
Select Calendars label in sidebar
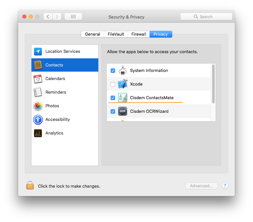coord(55,78)
